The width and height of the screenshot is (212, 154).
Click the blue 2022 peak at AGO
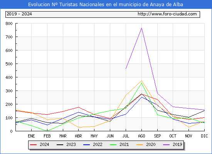coord(142,97)
